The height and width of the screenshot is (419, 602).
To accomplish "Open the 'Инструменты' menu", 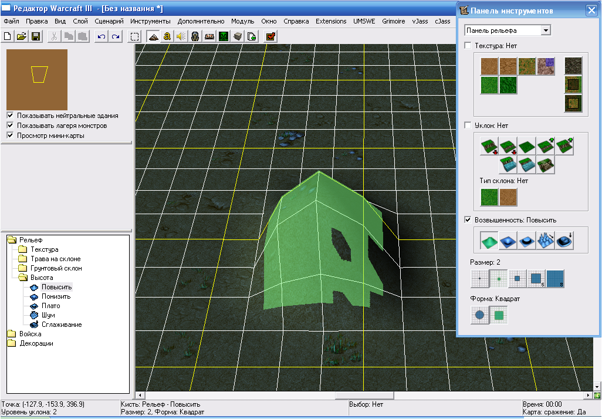I will [x=150, y=21].
